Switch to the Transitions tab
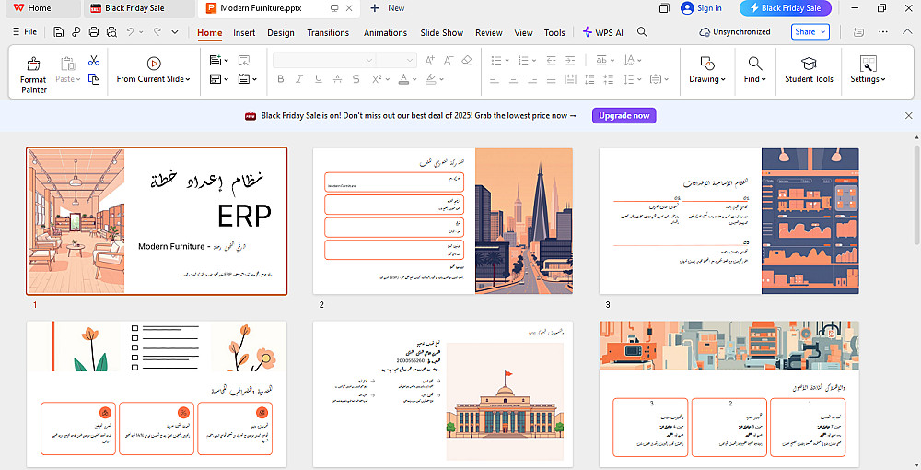Screen dimensions: 921x470 328,32
